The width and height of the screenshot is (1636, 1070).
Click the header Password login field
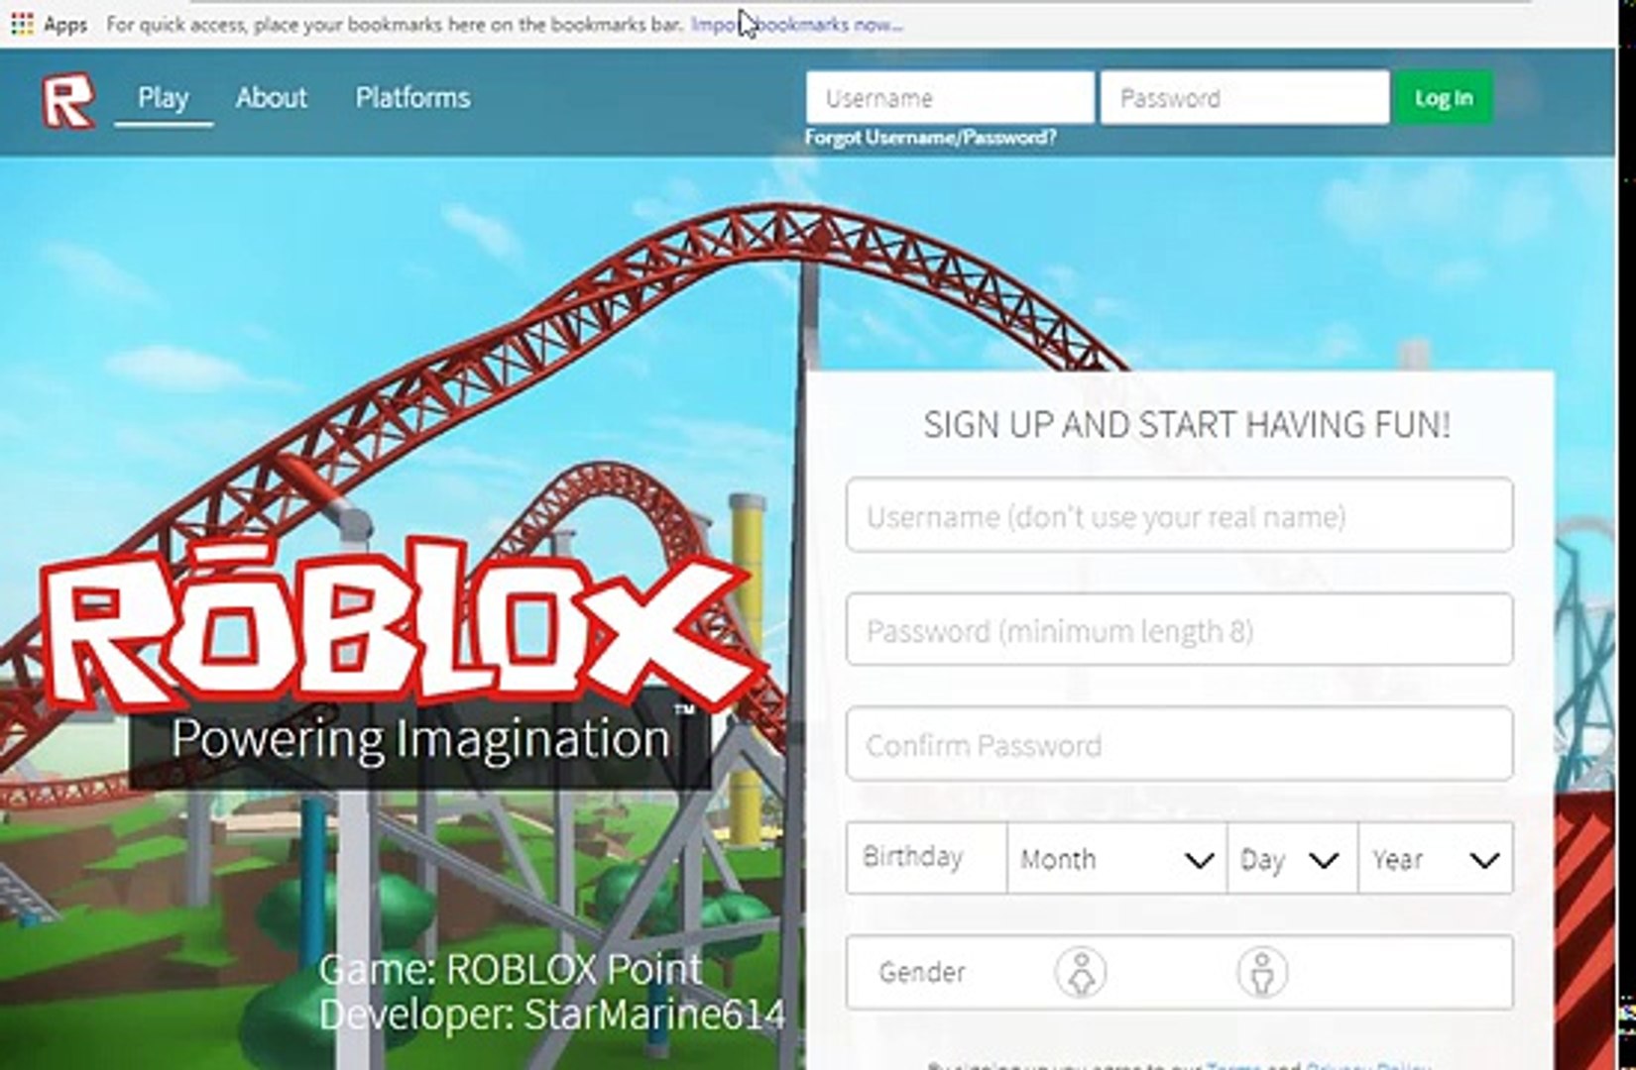click(x=1244, y=97)
